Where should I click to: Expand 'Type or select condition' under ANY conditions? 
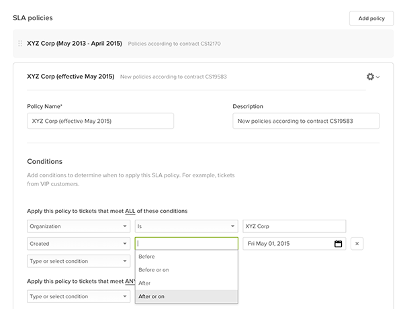click(x=78, y=296)
